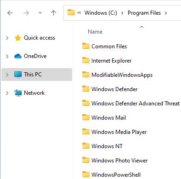This screenshot has height=179, width=181.
Task: Select the Internet Explorer folder name
Action: pyautogui.click(x=111, y=61)
